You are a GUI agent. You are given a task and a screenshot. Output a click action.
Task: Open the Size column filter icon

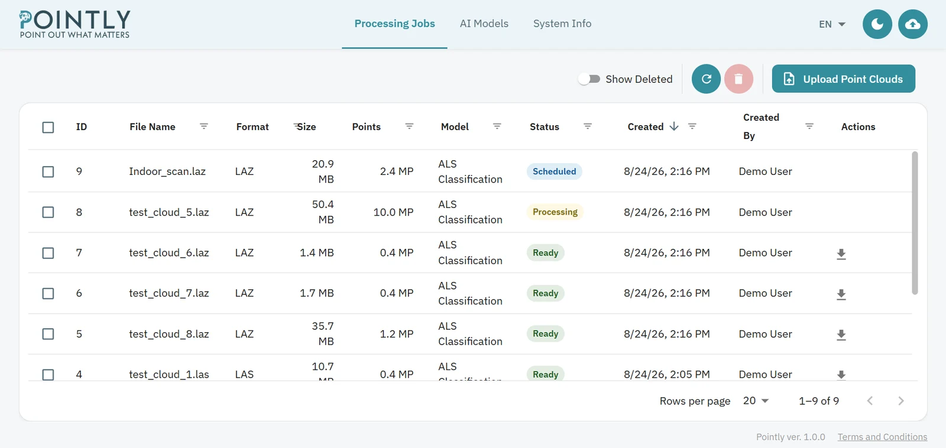click(x=297, y=126)
